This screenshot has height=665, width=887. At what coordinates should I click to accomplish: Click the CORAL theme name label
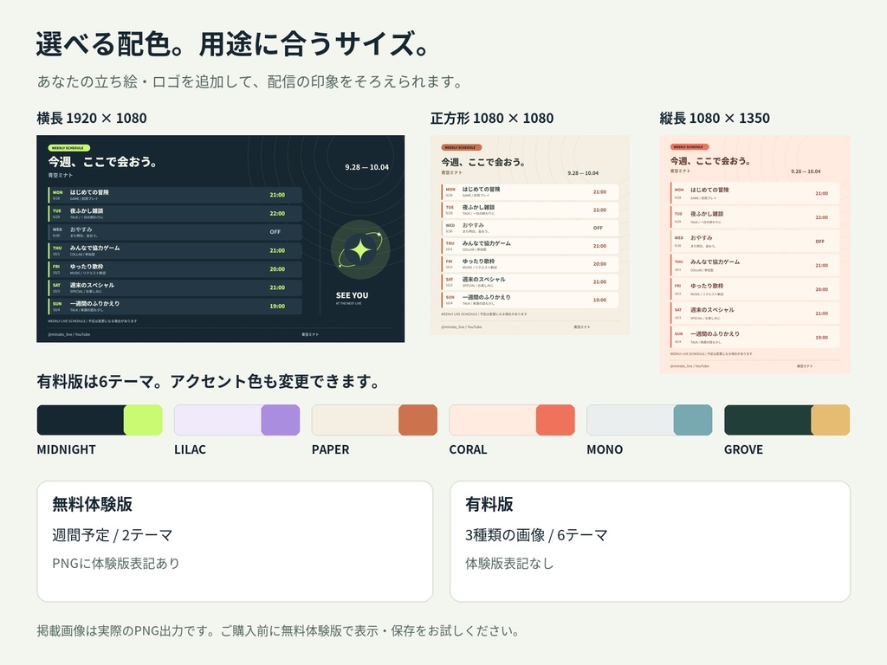tap(468, 449)
